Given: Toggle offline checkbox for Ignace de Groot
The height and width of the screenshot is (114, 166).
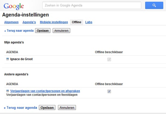Looking at the screenshot, I should point(109,59).
